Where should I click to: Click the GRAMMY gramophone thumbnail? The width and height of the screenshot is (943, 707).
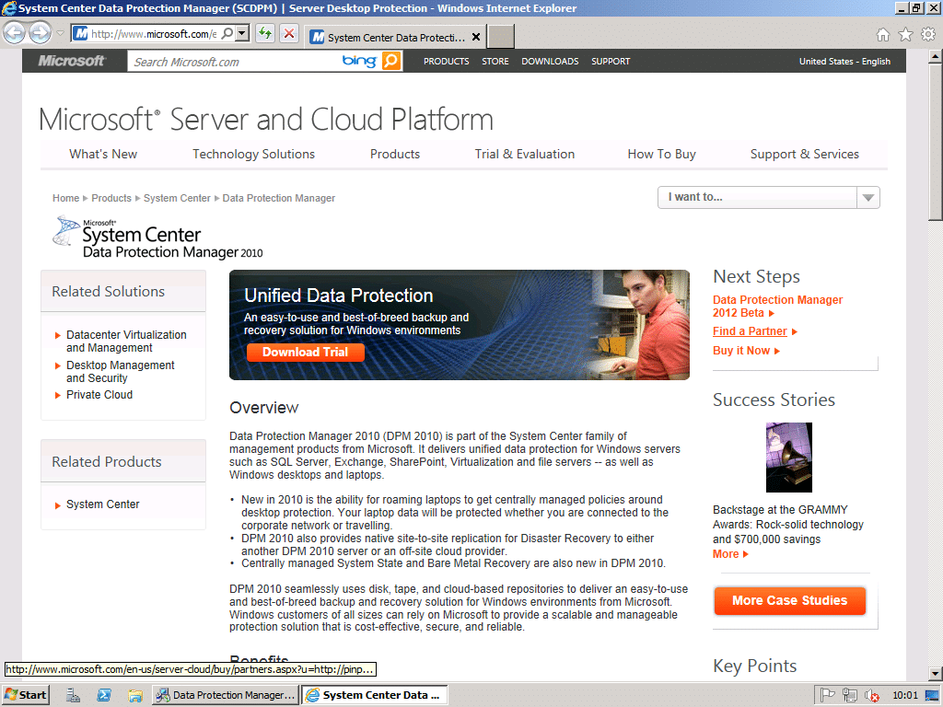click(788, 458)
